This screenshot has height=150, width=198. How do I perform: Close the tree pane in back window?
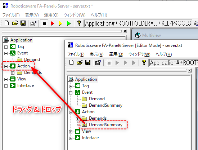click(x=125, y=31)
